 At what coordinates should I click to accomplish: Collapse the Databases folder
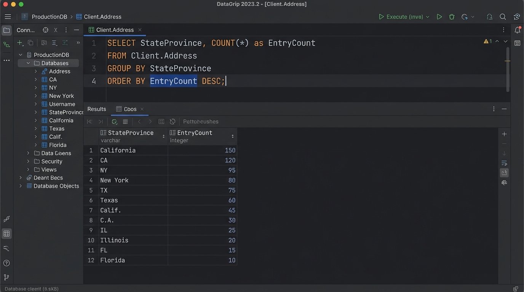[x=28, y=63]
